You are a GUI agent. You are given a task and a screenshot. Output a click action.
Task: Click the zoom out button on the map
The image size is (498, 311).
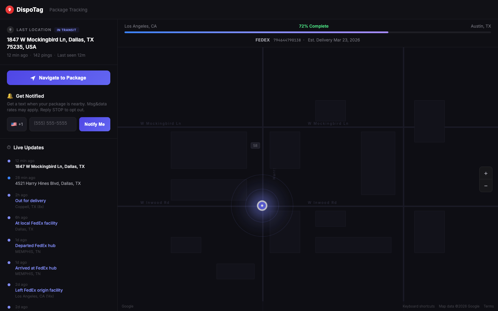point(486,186)
